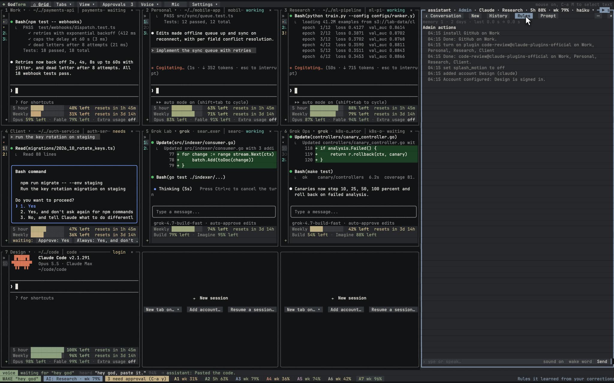Expand sidebar chevron in Personal pane
This screenshot has width=614, height=383.
[145, 16]
